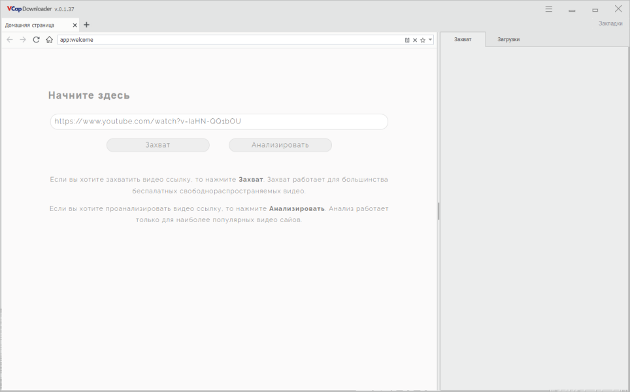Switch to the Захват tab
Viewport: 630px width, 392px height.
coord(463,39)
